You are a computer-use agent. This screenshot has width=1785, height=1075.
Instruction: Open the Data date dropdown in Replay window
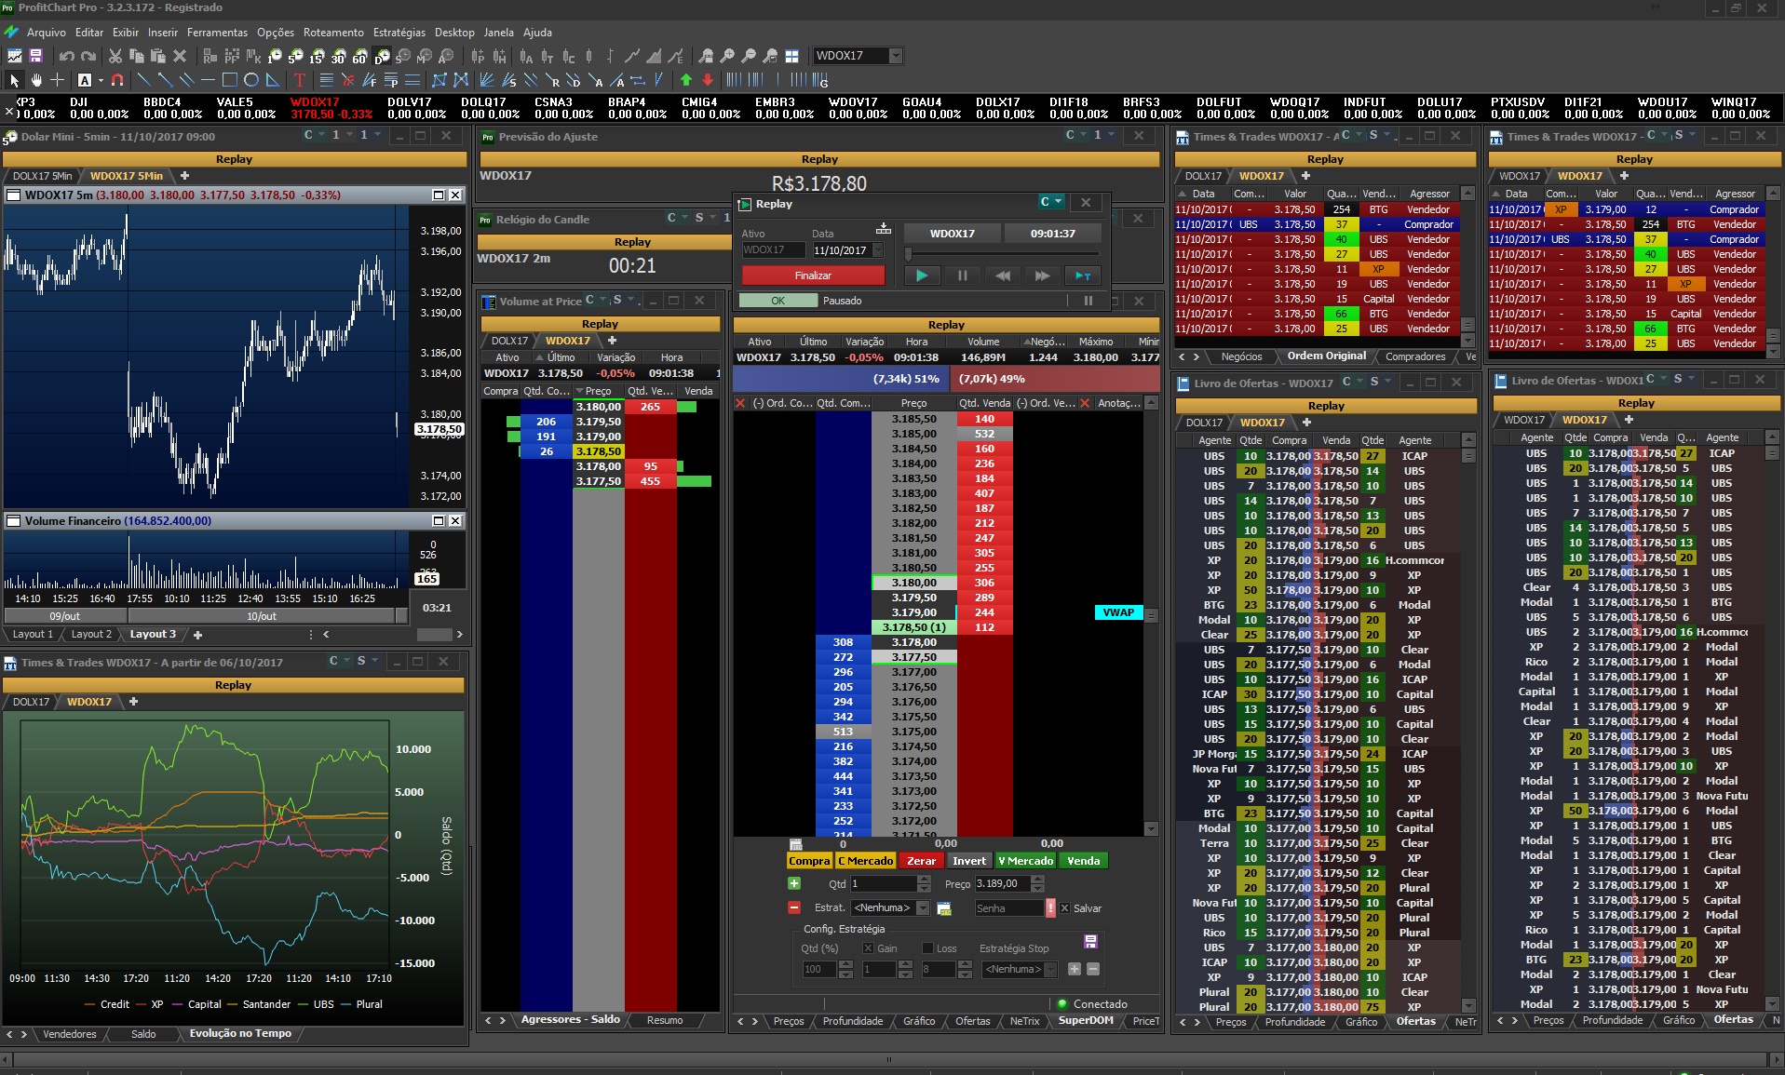[877, 250]
